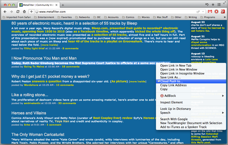Screen dimensions: 228x145
Task: Open the list menu icon in title bar
Action: pyautogui.click(x=219, y=5)
